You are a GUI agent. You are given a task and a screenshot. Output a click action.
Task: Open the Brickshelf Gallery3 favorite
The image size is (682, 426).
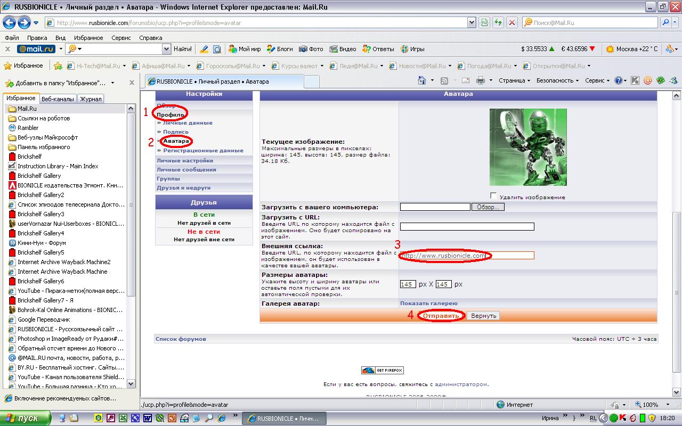click(41, 214)
